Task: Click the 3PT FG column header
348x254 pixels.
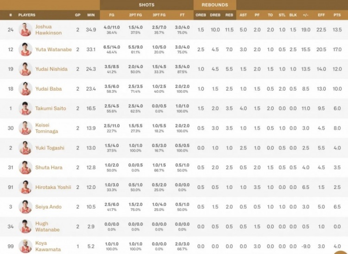Action: click(159, 15)
